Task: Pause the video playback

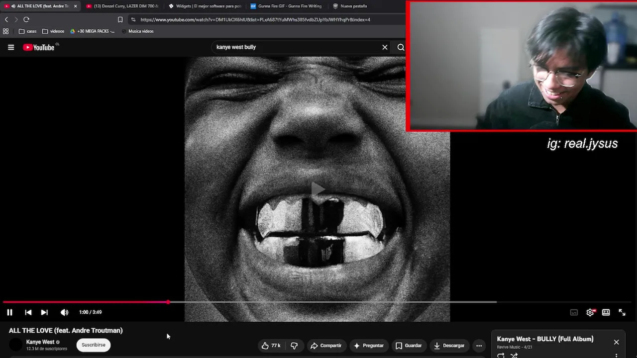Action: [9, 312]
